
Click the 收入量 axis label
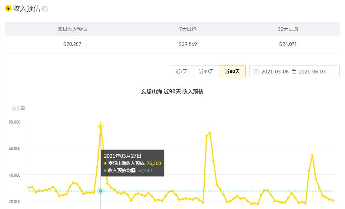18,108
